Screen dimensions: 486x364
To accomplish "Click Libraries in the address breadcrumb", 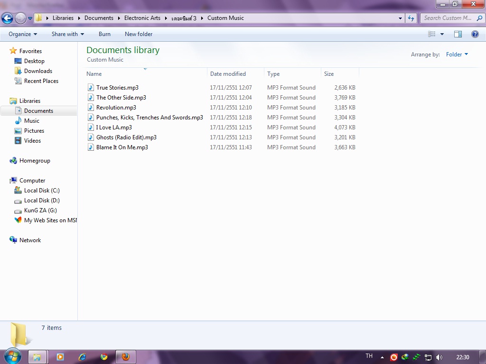I will point(63,18).
